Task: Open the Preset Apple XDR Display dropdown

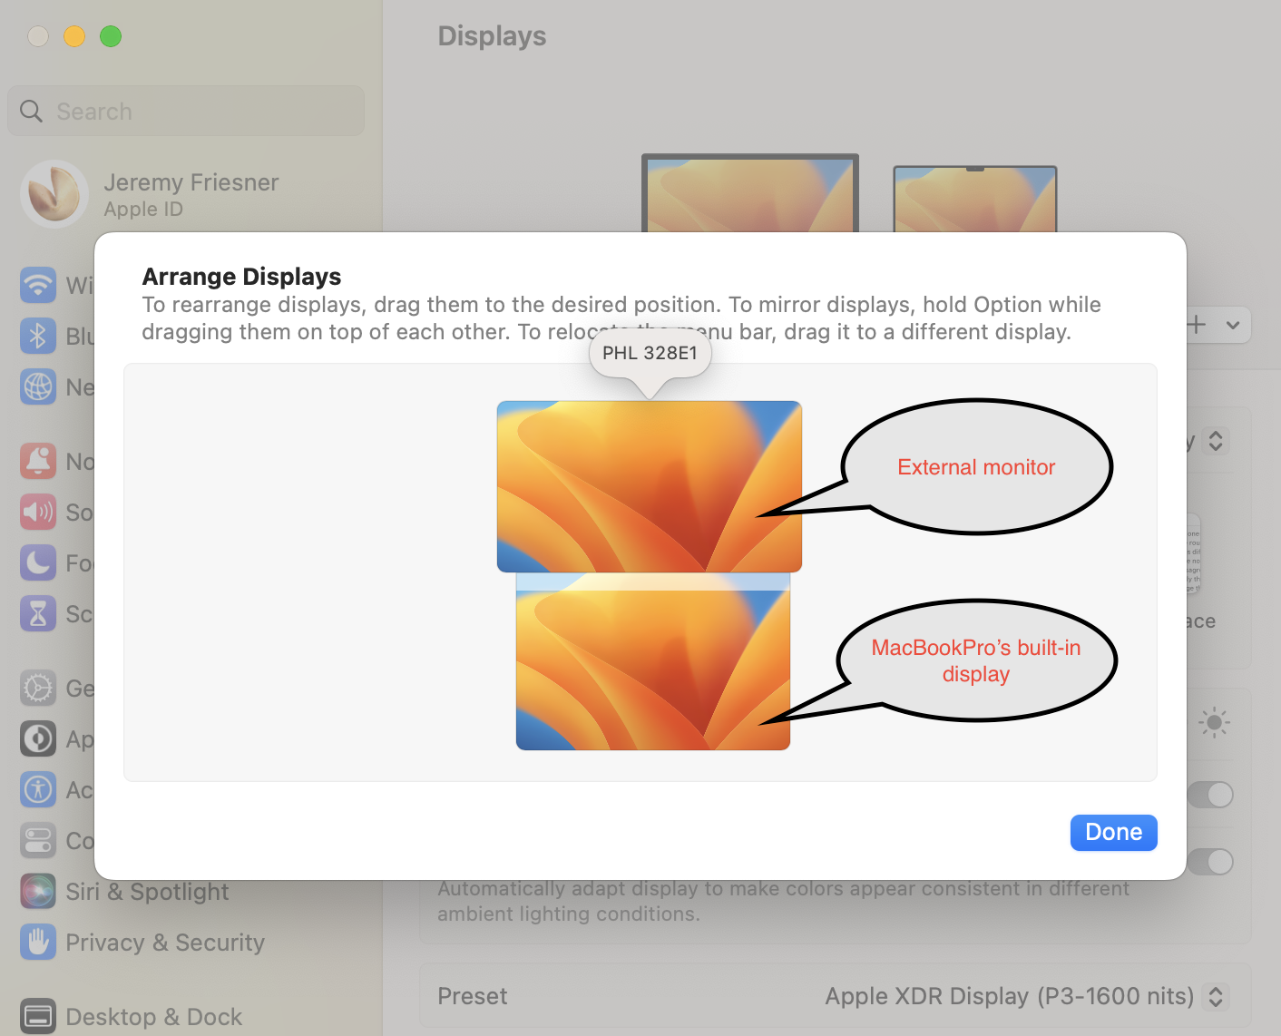Action: point(1025,996)
